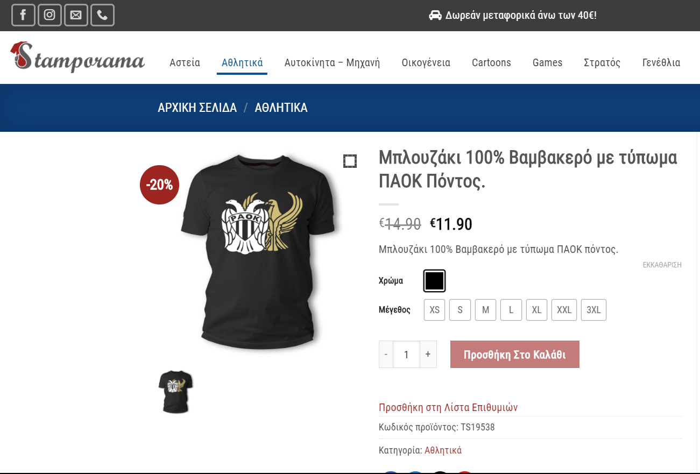Pick size XXL option
Viewport: 700px width, 474px height.
[564, 310]
